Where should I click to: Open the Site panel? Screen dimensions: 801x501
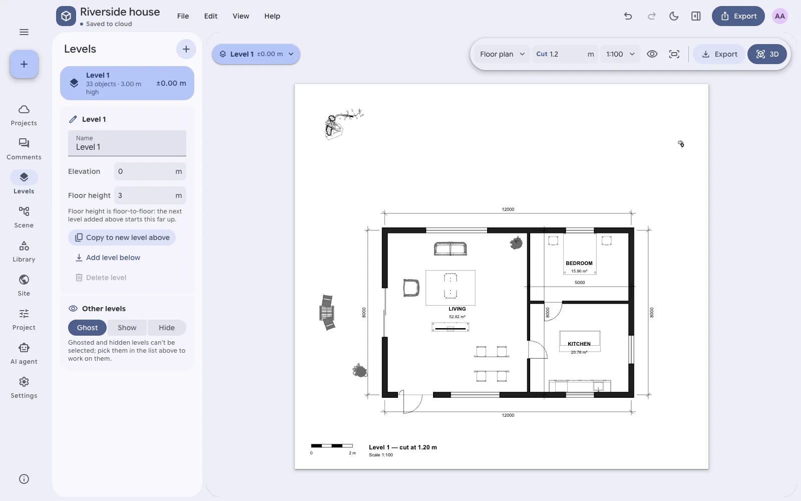(x=24, y=286)
